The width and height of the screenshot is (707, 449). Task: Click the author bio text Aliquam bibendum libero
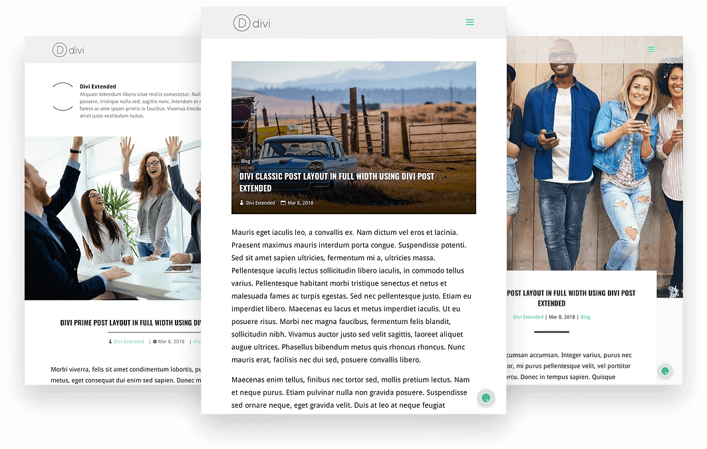pyautogui.click(x=140, y=105)
